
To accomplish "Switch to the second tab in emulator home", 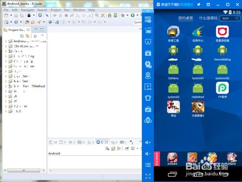I will (208, 18).
